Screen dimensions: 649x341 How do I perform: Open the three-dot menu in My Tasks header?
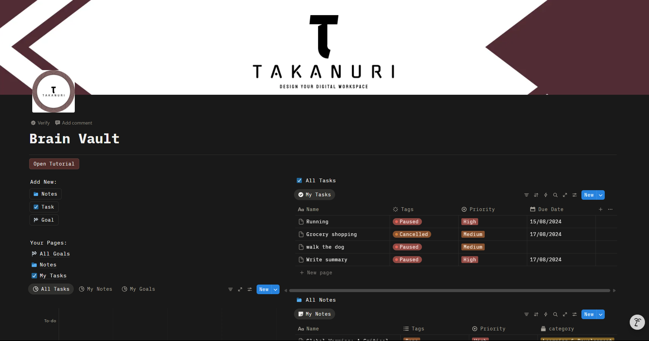point(610,209)
